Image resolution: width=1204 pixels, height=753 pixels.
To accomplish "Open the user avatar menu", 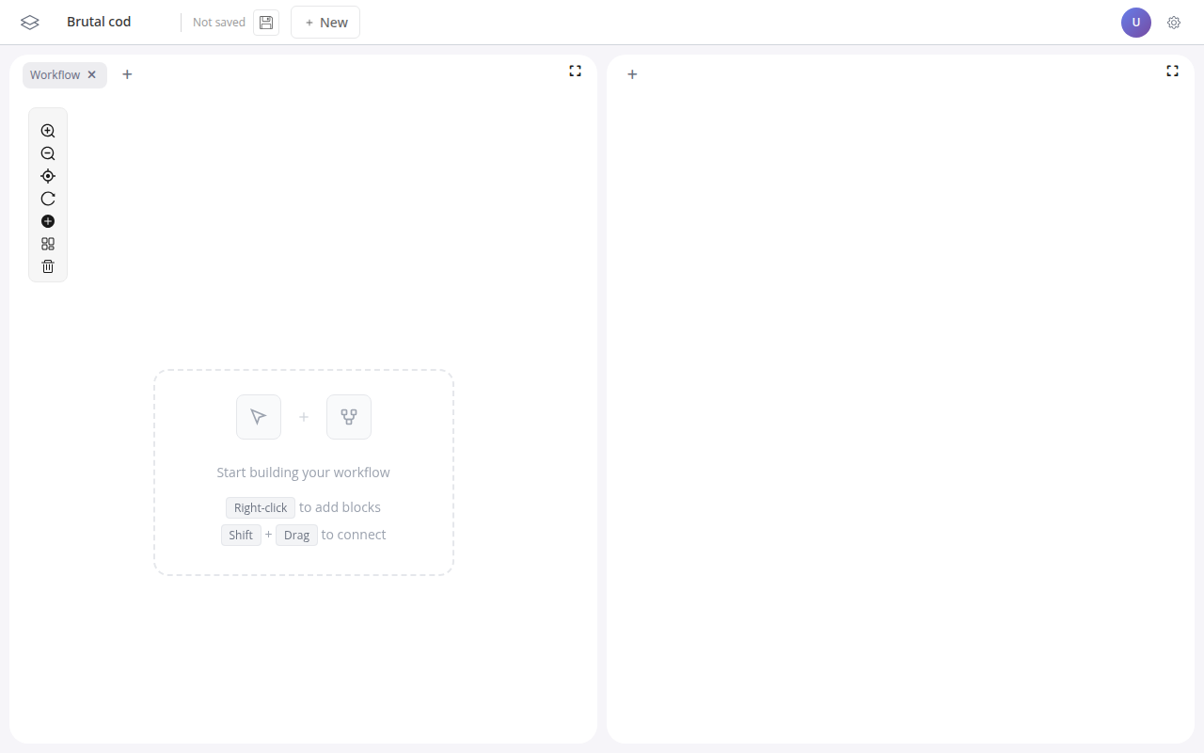I will tap(1136, 22).
